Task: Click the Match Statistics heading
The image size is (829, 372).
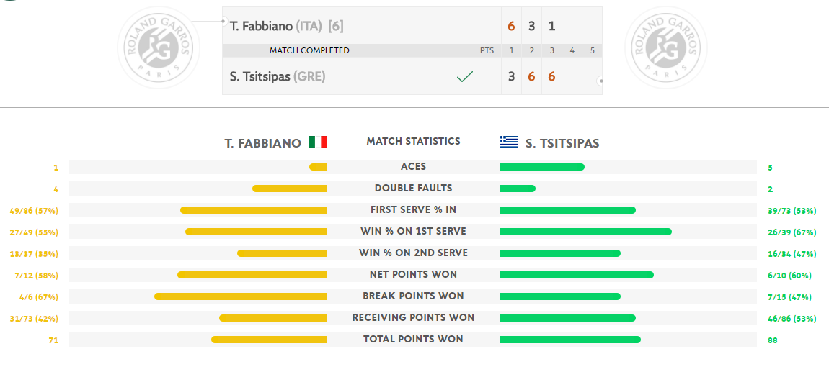Action: pos(414,142)
